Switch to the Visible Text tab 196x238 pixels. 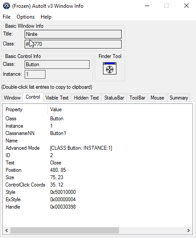tap(57, 98)
